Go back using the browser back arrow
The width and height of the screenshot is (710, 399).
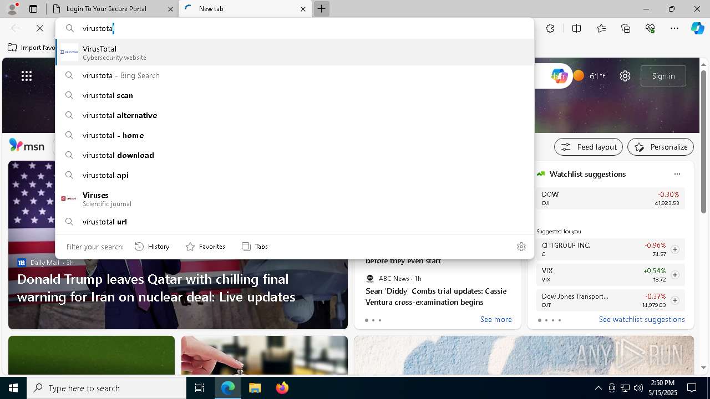pyautogui.click(x=16, y=28)
